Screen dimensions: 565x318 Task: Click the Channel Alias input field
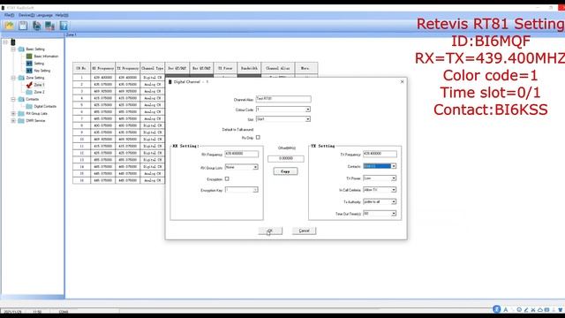[x=283, y=99]
